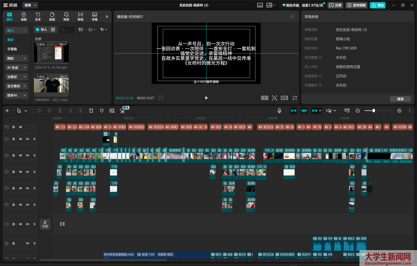Open the 转场 (transitions) tab
The width and height of the screenshot is (417, 266).
pyautogui.click(x=81, y=16)
